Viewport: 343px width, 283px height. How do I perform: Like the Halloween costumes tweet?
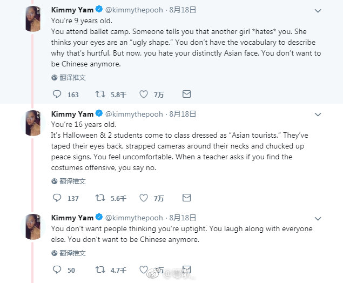144,198
